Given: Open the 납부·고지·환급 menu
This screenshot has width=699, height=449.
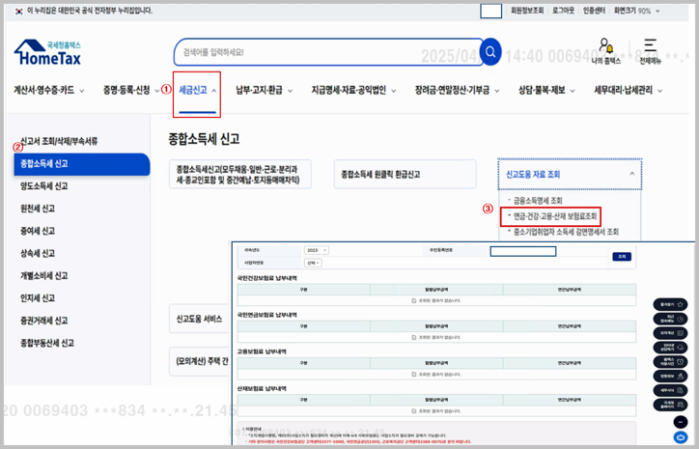Looking at the screenshot, I should click(264, 91).
